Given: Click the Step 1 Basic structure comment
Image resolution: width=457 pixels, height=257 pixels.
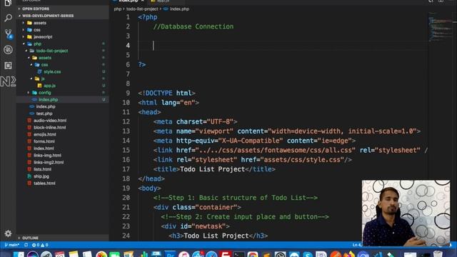Looking at the screenshot, I should click(x=236, y=198).
